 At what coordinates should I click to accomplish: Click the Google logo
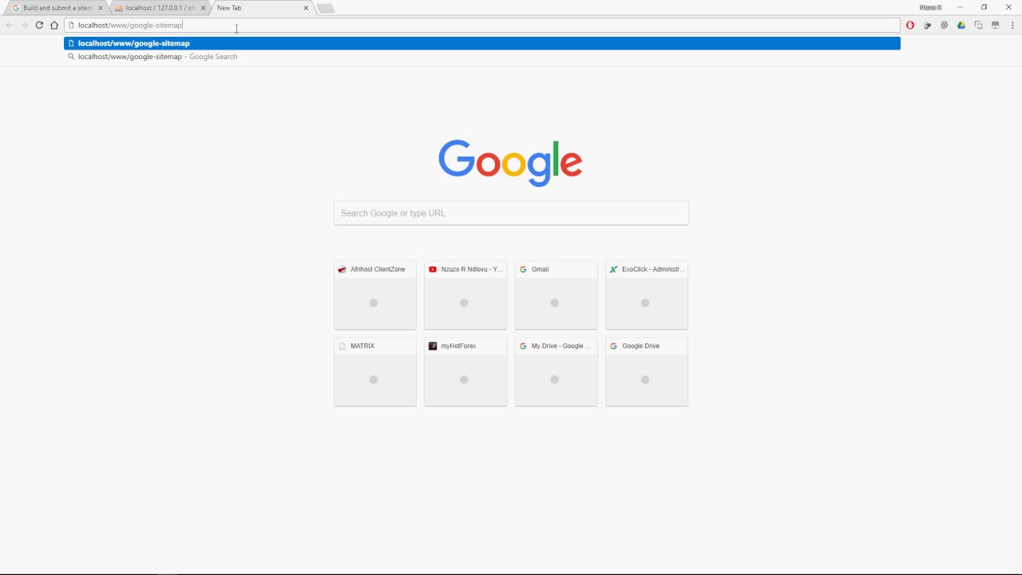(510, 163)
